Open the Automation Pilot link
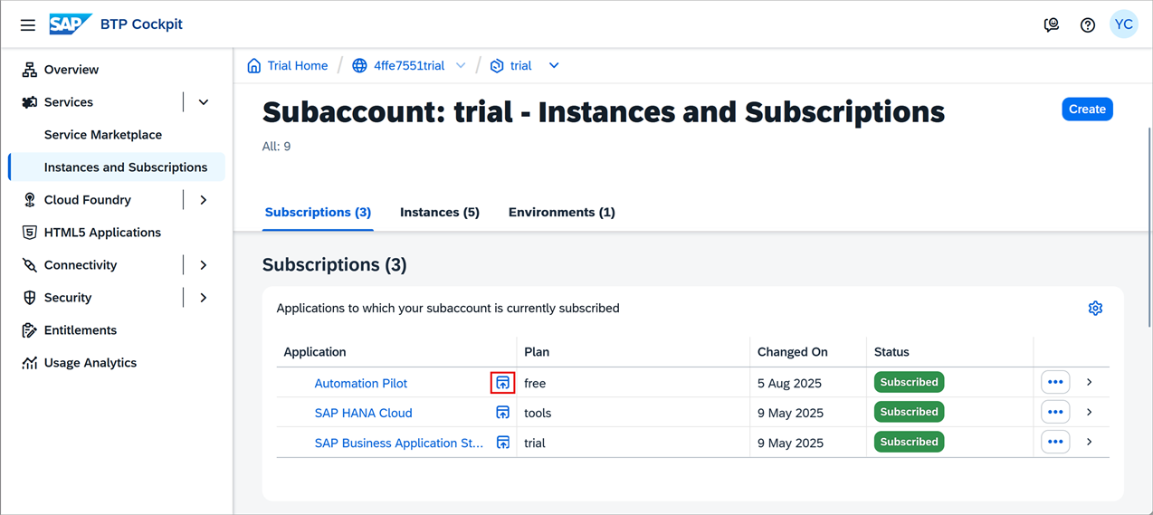This screenshot has height=515, width=1153. pyautogui.click(x=360, y=384)
